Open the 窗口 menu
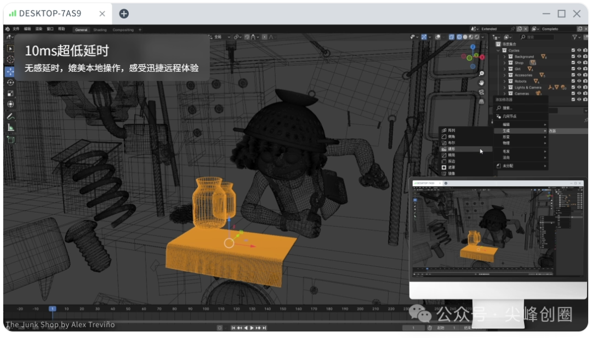592x338 pixels. point(50,29)
